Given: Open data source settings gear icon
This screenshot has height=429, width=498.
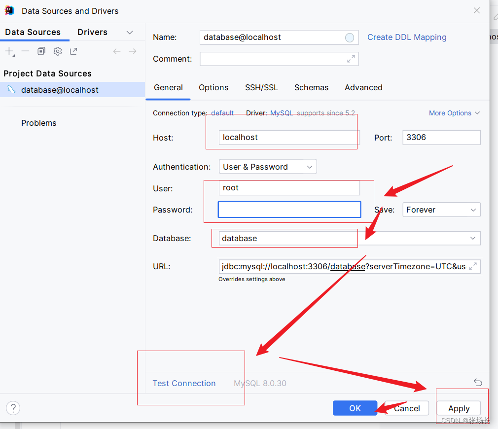Looking at the screenshot, I should click(x=58, y=51).
